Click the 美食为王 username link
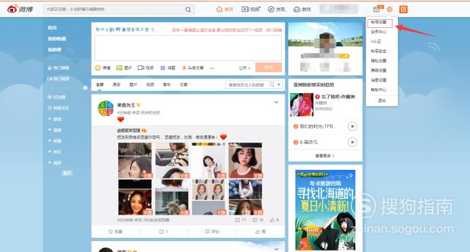 click(x=126, y=105)
